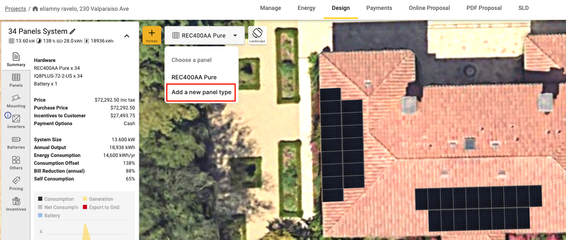Click the Consumption legend swatch
The height and width of the screenshot is (240, 566).
pyautogui.click(x=40, y=199)
